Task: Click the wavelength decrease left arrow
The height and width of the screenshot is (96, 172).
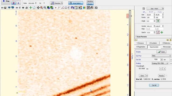Action: tap(161, 69)
